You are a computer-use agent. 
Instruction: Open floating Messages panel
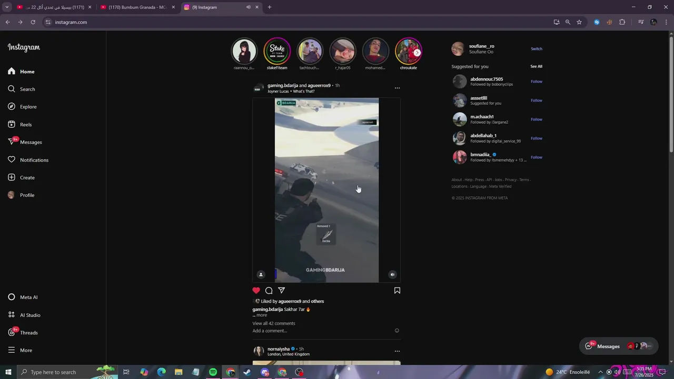[x=619, y=346]
